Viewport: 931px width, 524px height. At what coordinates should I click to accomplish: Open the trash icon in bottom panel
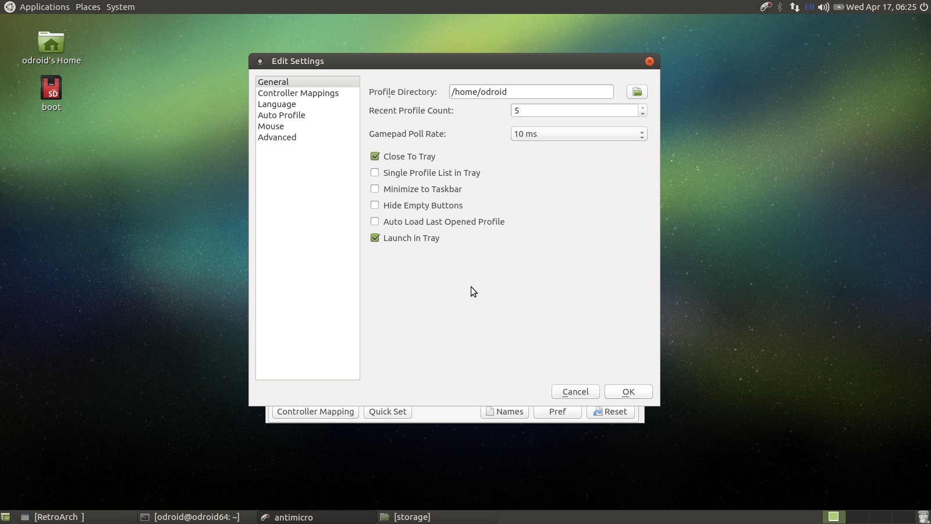[x=923, y=516]
